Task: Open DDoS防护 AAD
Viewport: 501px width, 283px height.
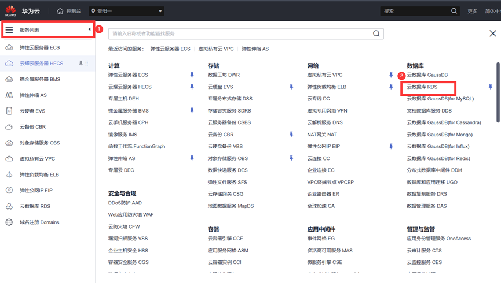Action: [x=125, y=203]
